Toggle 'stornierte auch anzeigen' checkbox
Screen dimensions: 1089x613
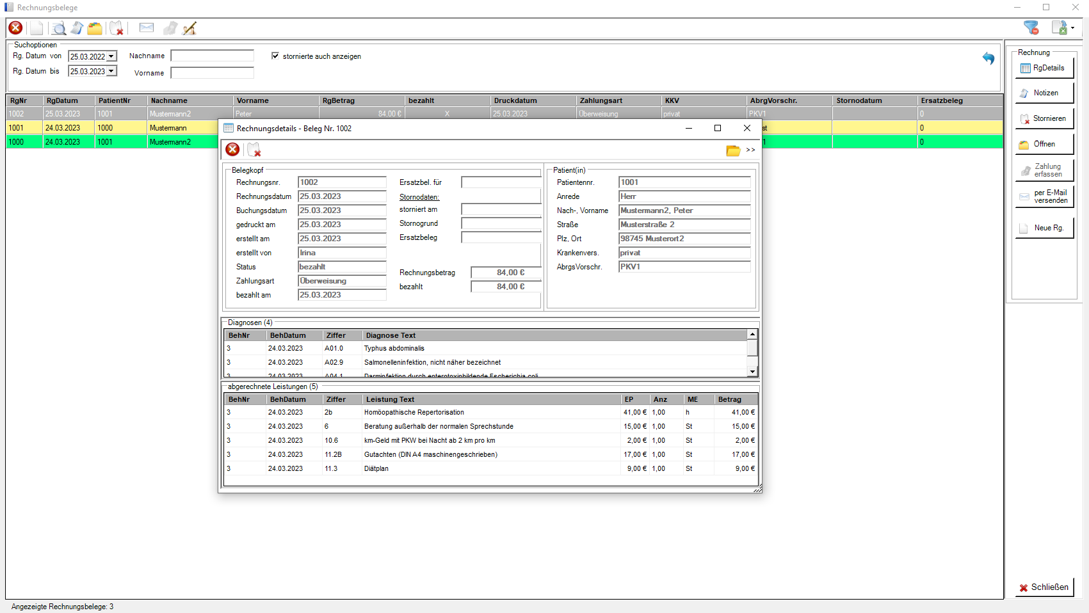275,56
